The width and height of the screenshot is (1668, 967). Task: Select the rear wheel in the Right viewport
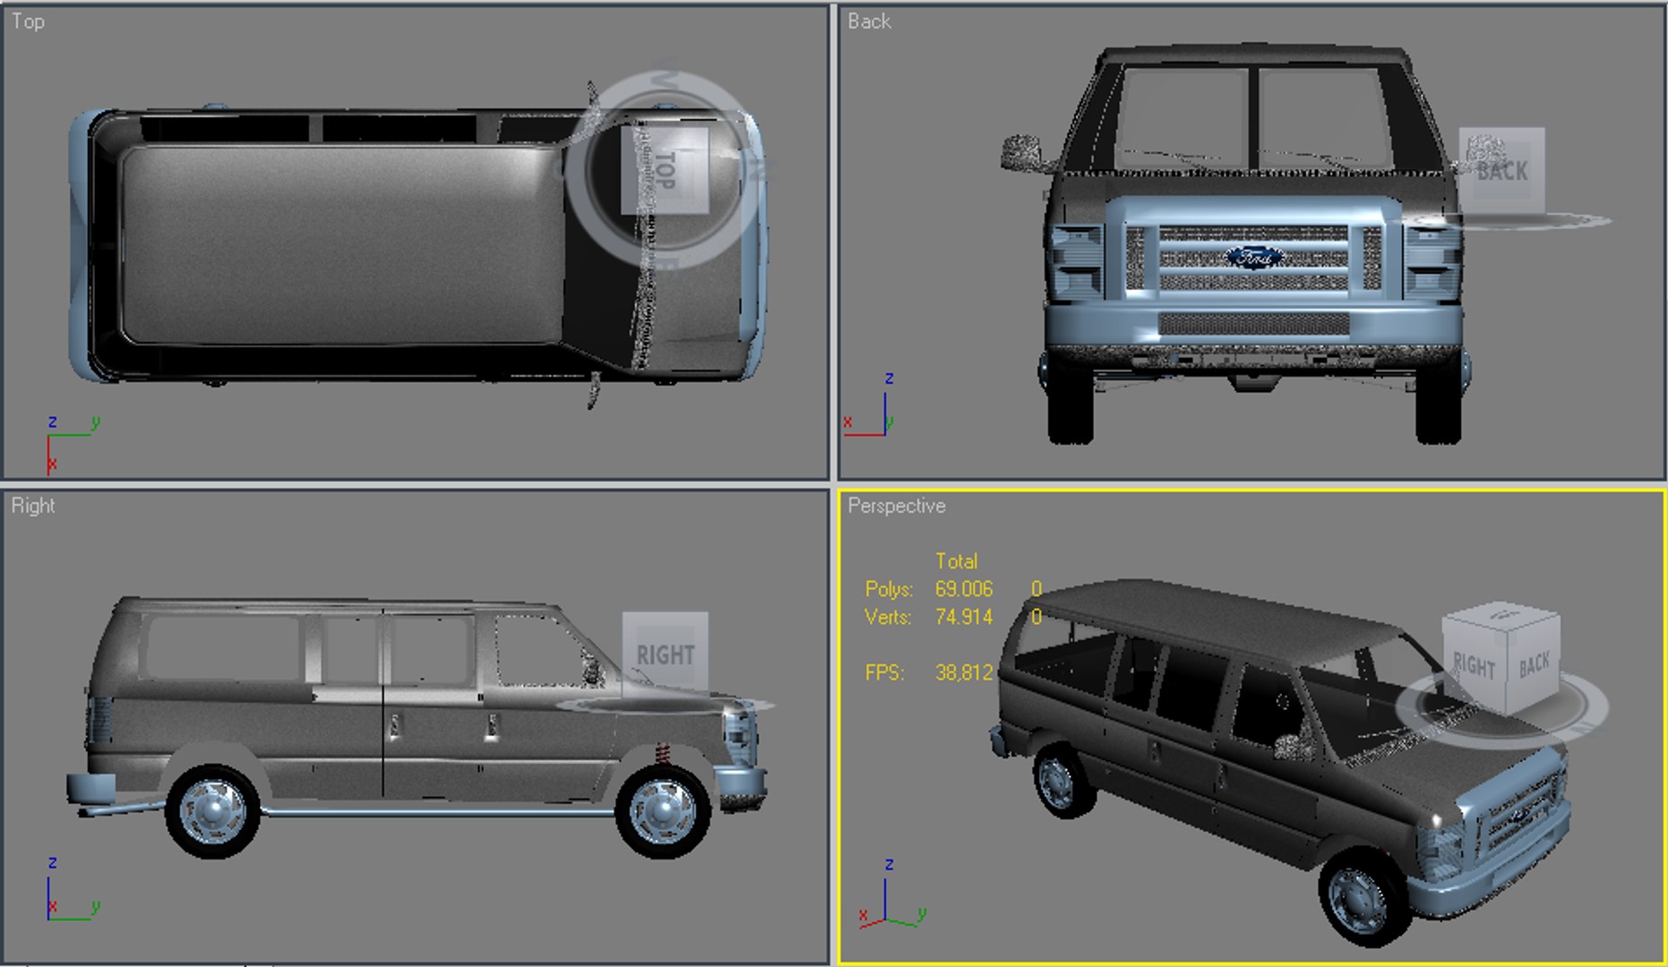pos(212,812)
